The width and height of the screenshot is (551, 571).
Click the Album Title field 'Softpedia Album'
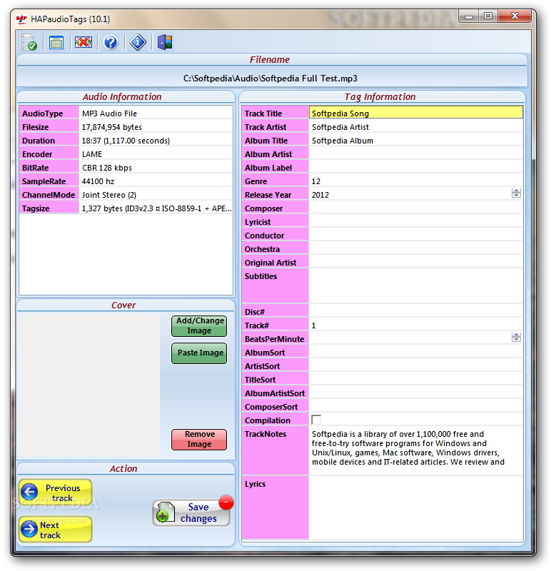coord(415,140)
